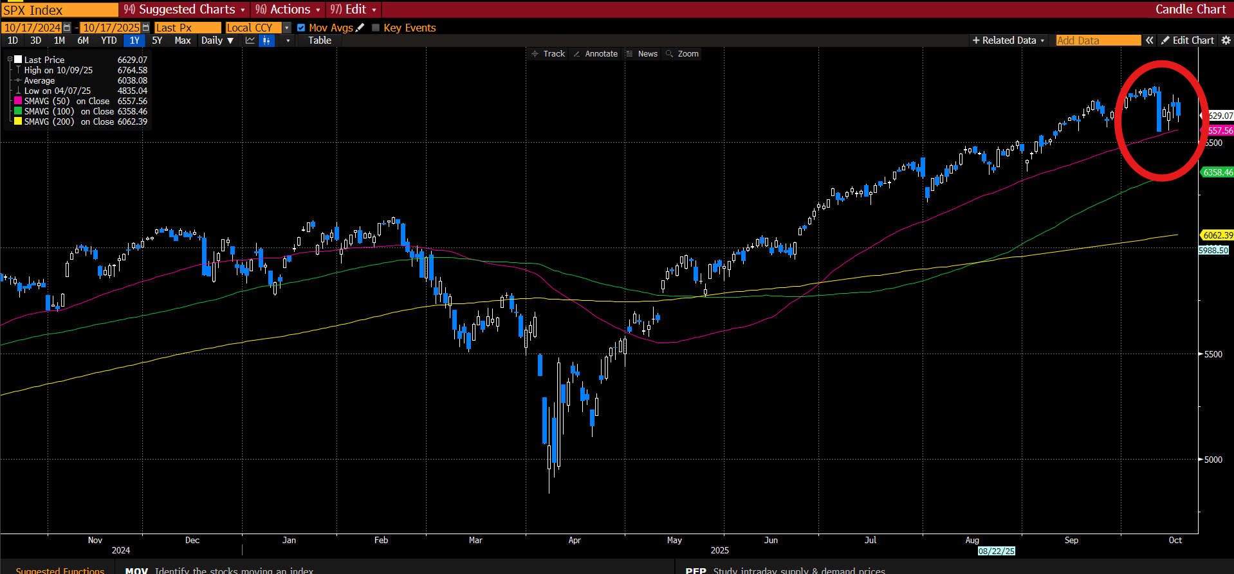Select the 3D time range tab
Screen dimensions: 1234x574
(x=35, y=40)
